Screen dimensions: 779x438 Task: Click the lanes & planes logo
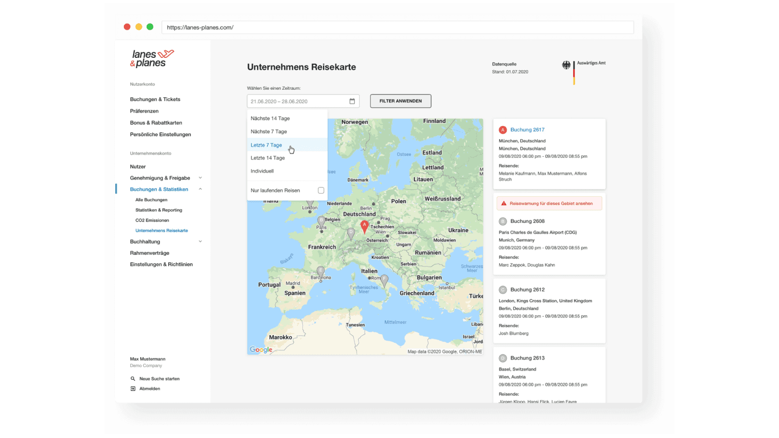[151, 58]
